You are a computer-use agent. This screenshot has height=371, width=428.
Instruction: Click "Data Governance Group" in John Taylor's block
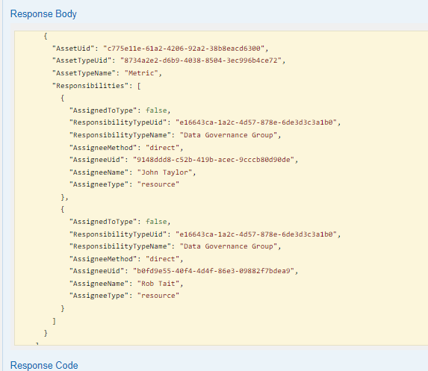(229, 135)
